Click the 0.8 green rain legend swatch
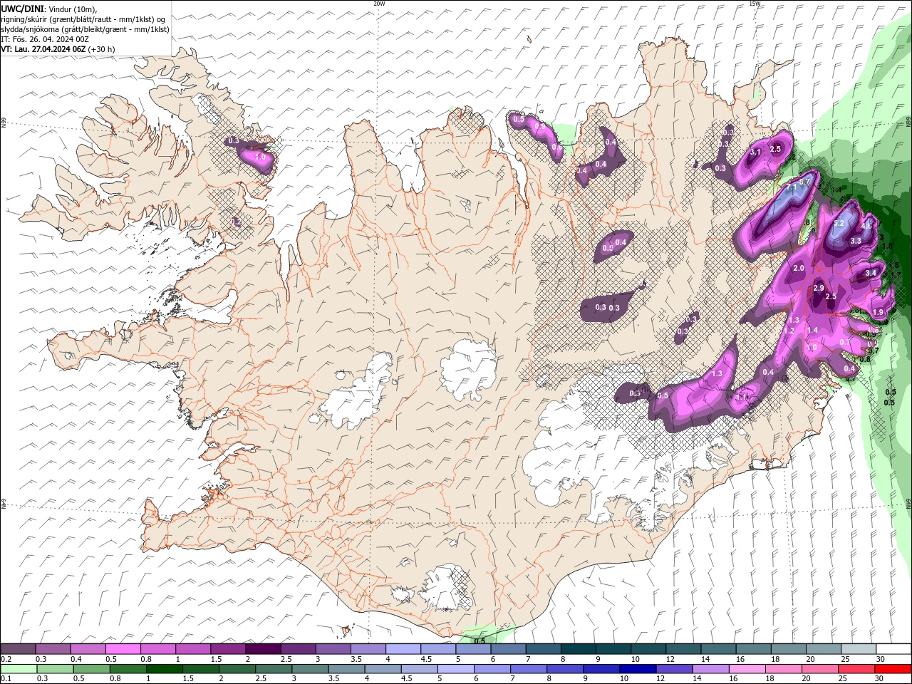 (128, 669)
